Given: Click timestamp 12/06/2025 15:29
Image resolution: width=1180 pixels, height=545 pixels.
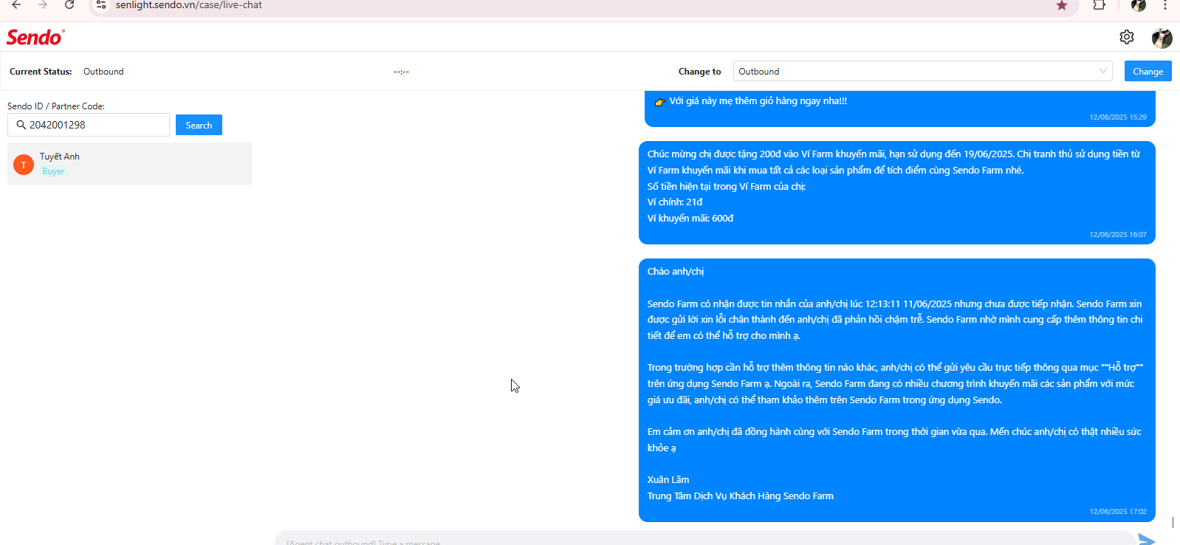Looking at the screenshot, I should pos(1118,117).
